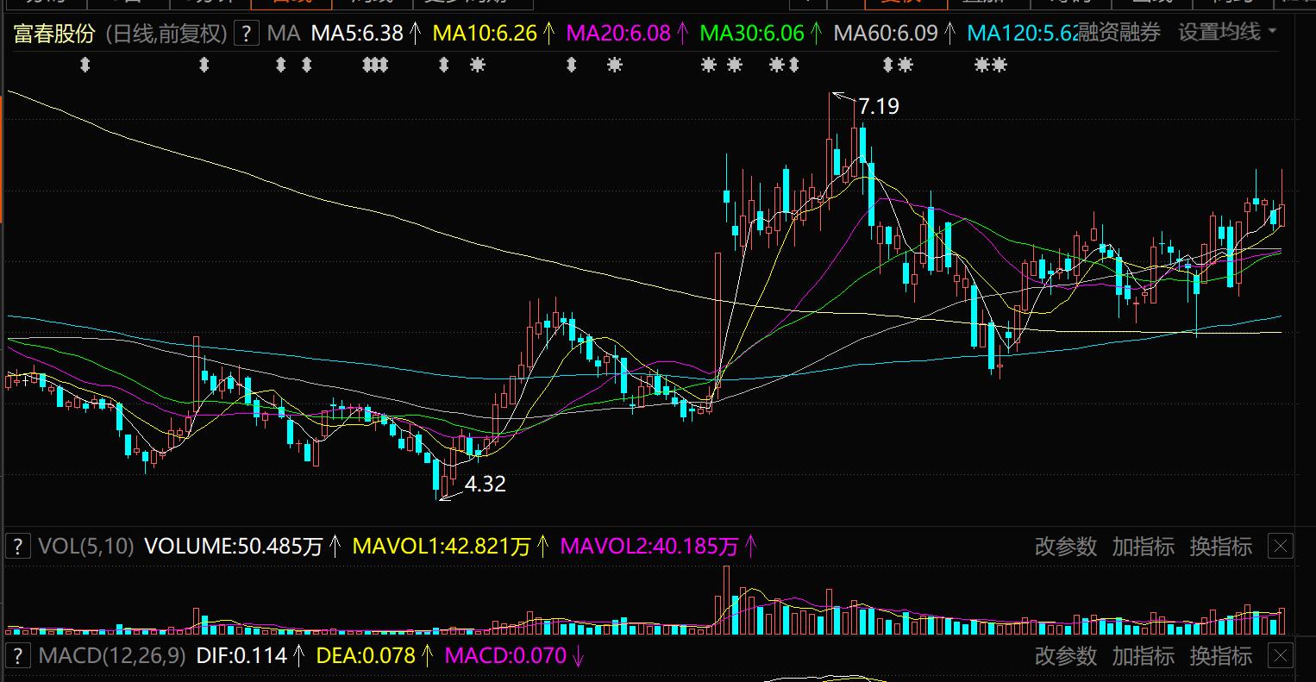Click 改参数 in the MACD panel
This screenshot has width=1316, height=682.
[x=1066, y=655]
